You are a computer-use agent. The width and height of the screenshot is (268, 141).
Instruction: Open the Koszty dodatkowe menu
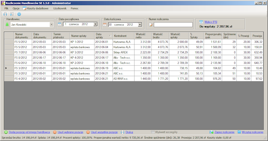tap(36, 8)
